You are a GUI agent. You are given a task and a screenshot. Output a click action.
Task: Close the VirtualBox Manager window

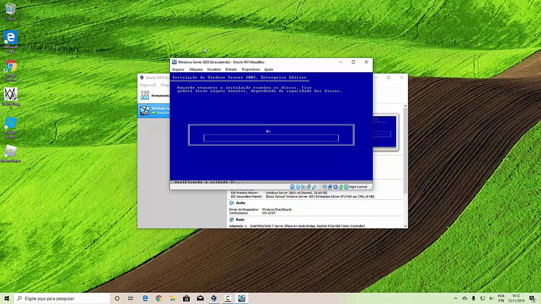(402, 77)
